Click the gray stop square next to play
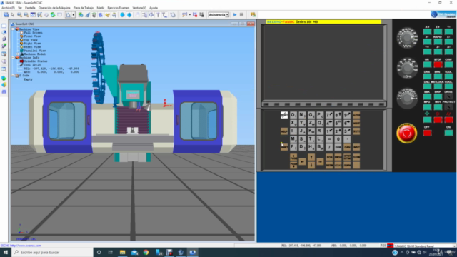 tap(241, 14)
